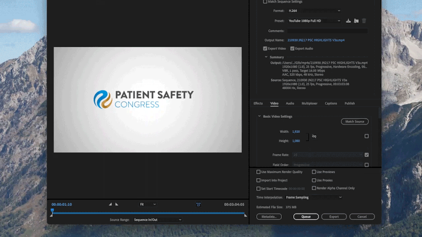Enable Import Into Project checkbox
Screen dimensions: 422x237
[x=258, y=180]
